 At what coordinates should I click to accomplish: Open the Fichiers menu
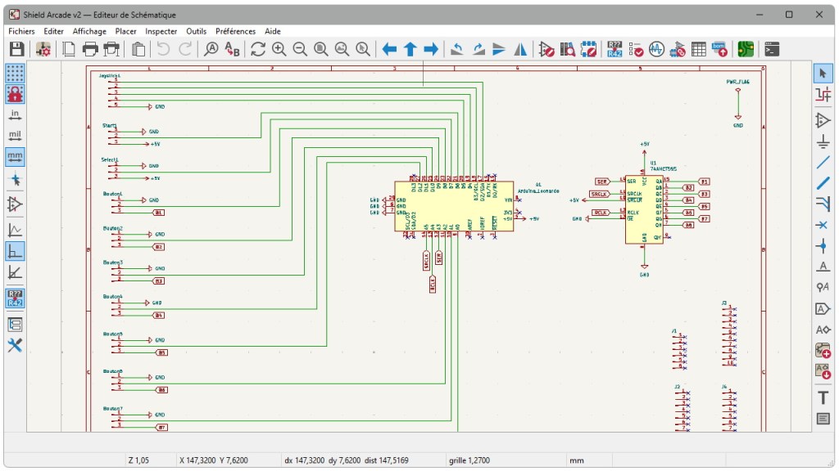(x=21, y=30)
